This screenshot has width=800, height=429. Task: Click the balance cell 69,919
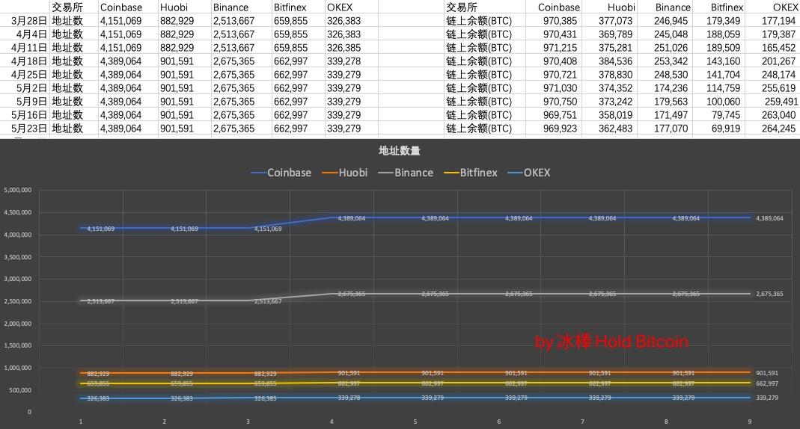(x=726, y=129)
